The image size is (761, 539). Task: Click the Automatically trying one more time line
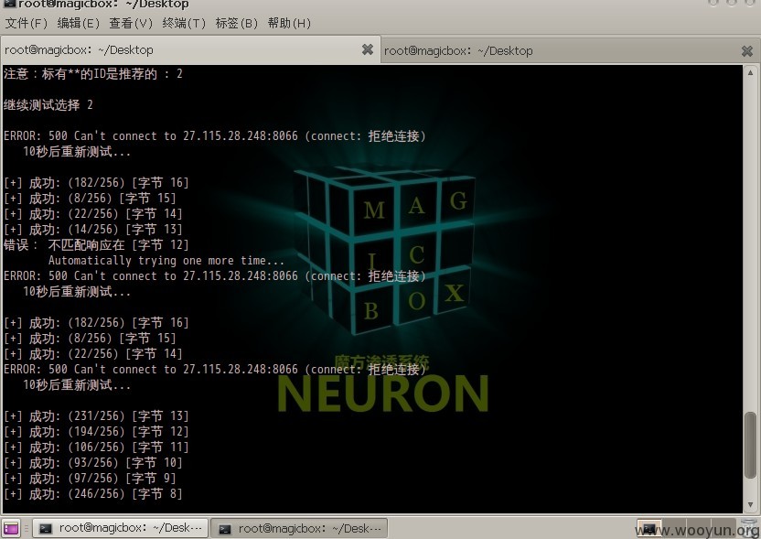166,261
